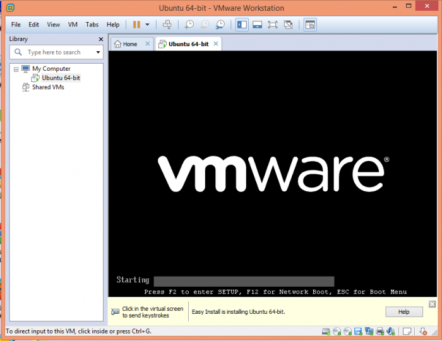Click the sound card status icon

point(390,332)
